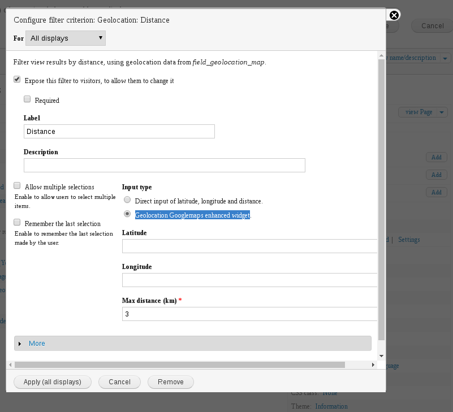Click the Longitude input box
453x412 pixels.
point(249,280)
